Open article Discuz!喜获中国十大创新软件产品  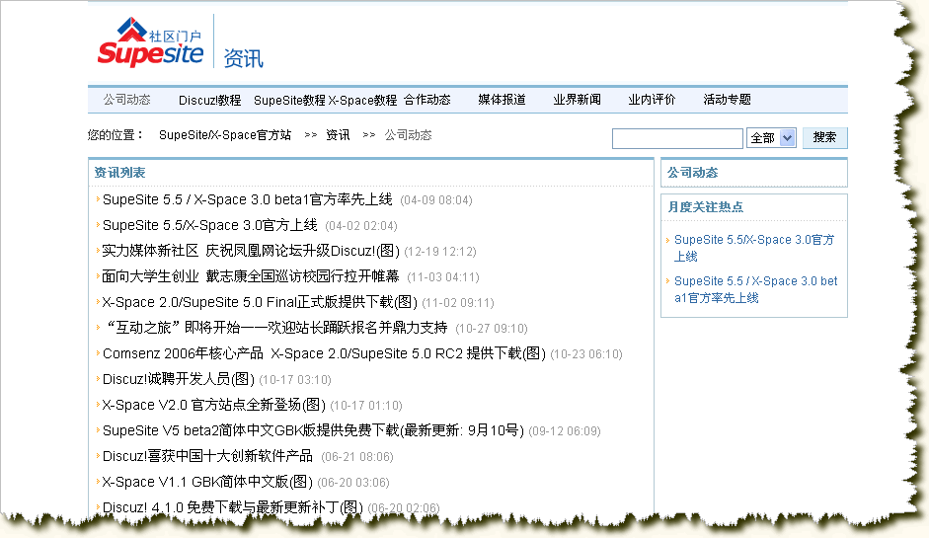pos(207,456)
